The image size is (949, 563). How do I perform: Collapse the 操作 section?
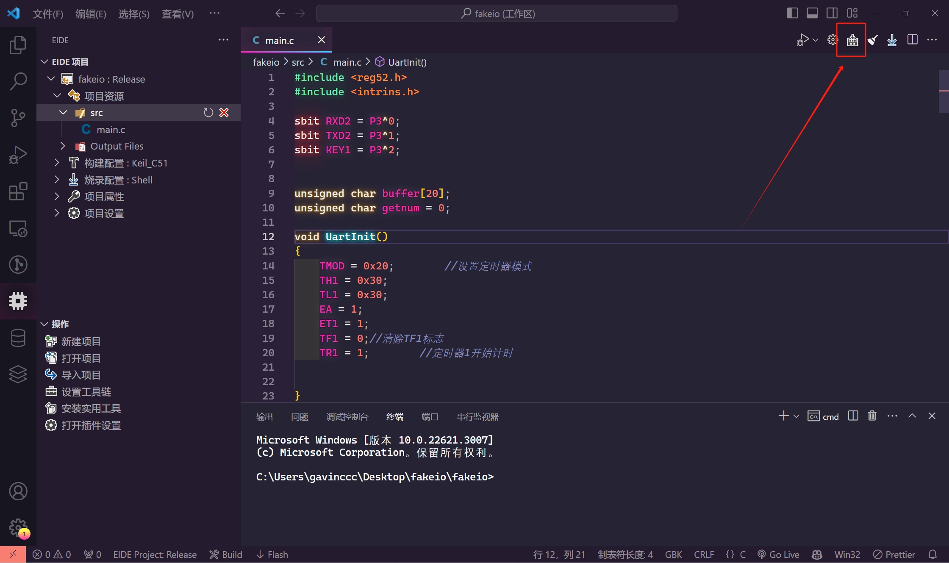44,324
